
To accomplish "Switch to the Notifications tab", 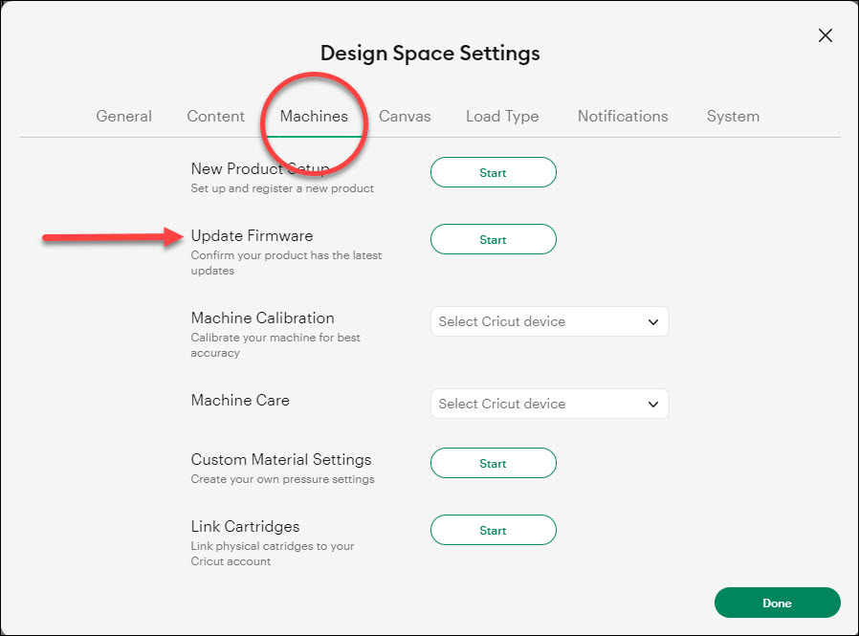I will tap(623, 116).
